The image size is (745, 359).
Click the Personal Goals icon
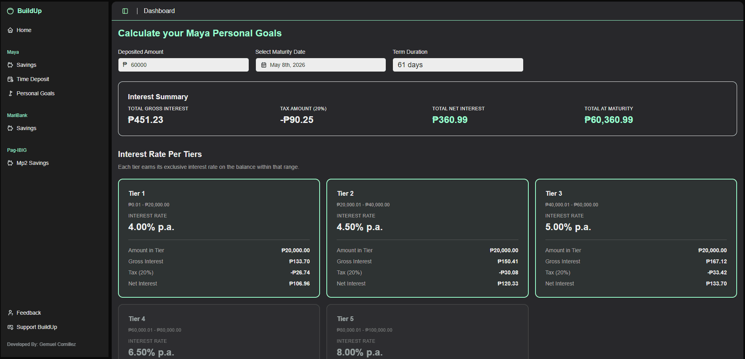point(10,94)
